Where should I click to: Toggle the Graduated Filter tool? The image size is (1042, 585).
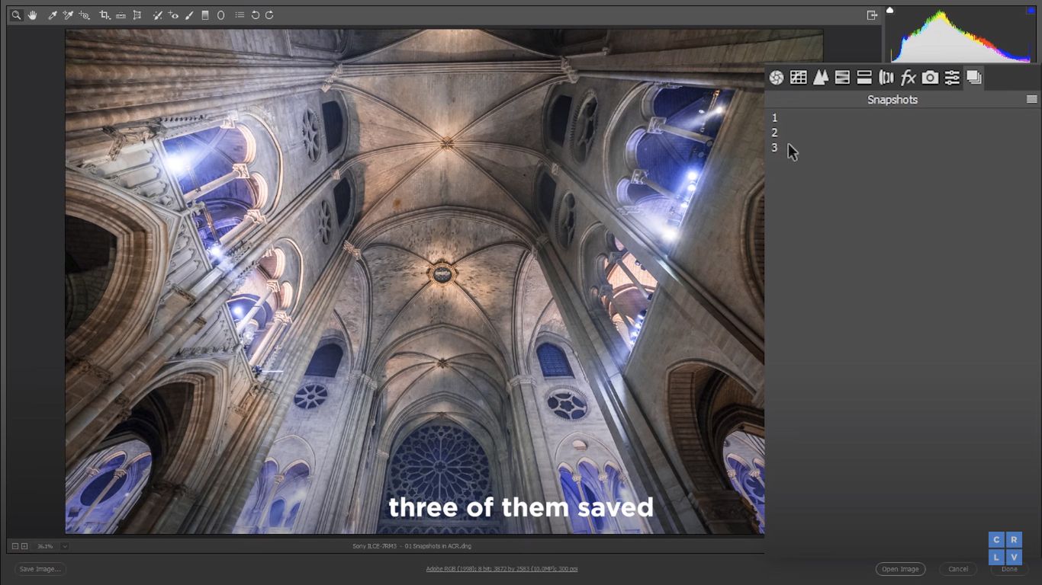204,14
